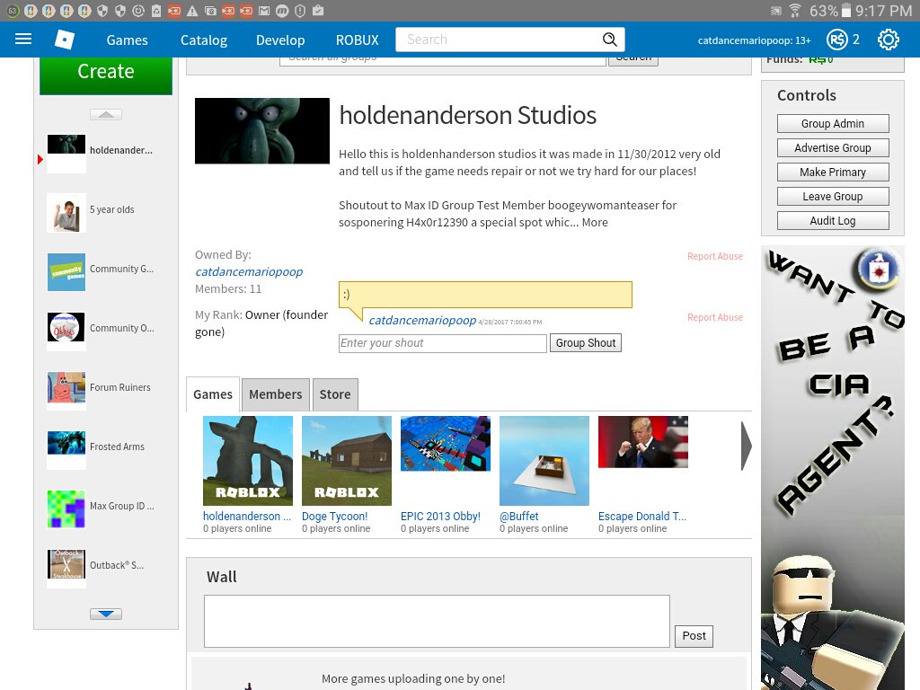Tap the Wi-Fi status icon

795,11
